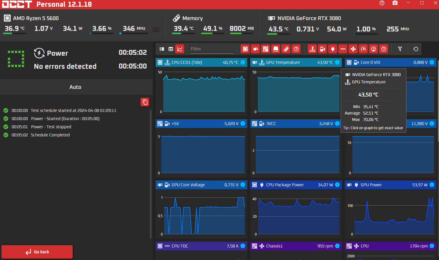Screen dimensions: 439x260
Task: Select the Auto section header
Action: point(76,87)
